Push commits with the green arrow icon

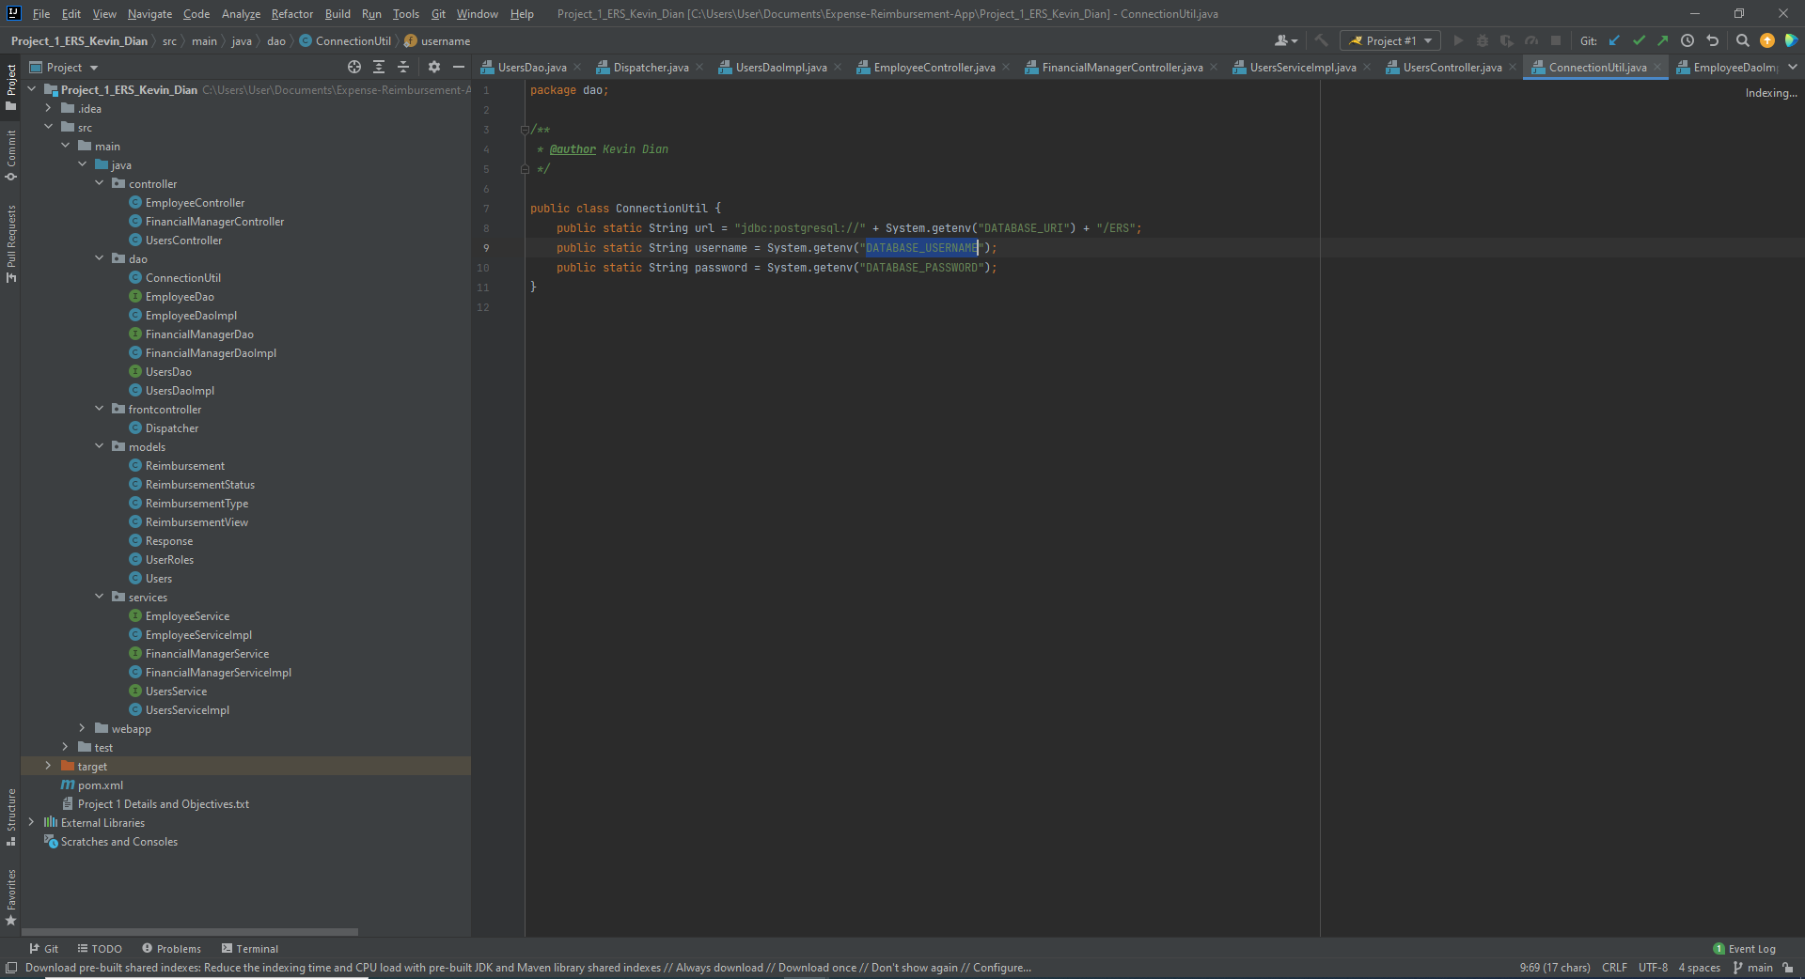1663,40
